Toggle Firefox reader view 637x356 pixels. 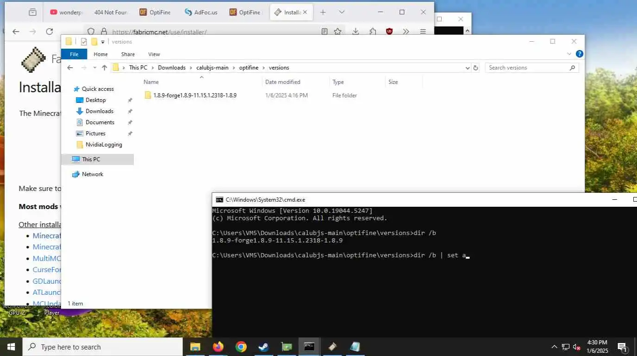point(325,32)
